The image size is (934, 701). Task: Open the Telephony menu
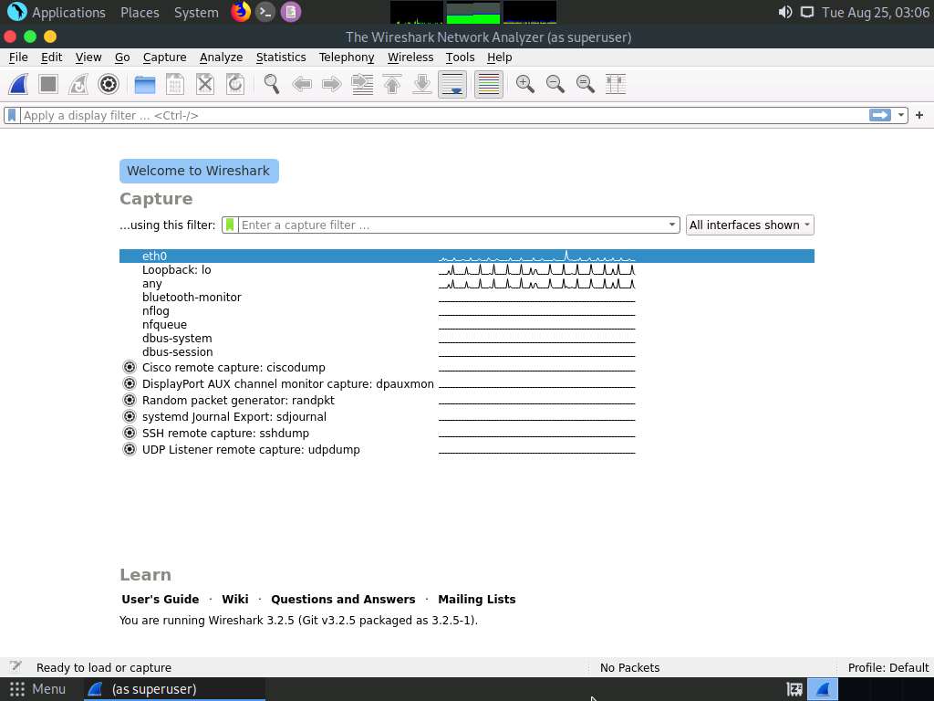pyautogui.click(x=346, y=58)
